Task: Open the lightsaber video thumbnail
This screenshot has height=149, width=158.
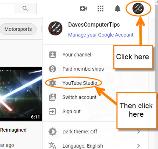Action: (x=21, y=94)
